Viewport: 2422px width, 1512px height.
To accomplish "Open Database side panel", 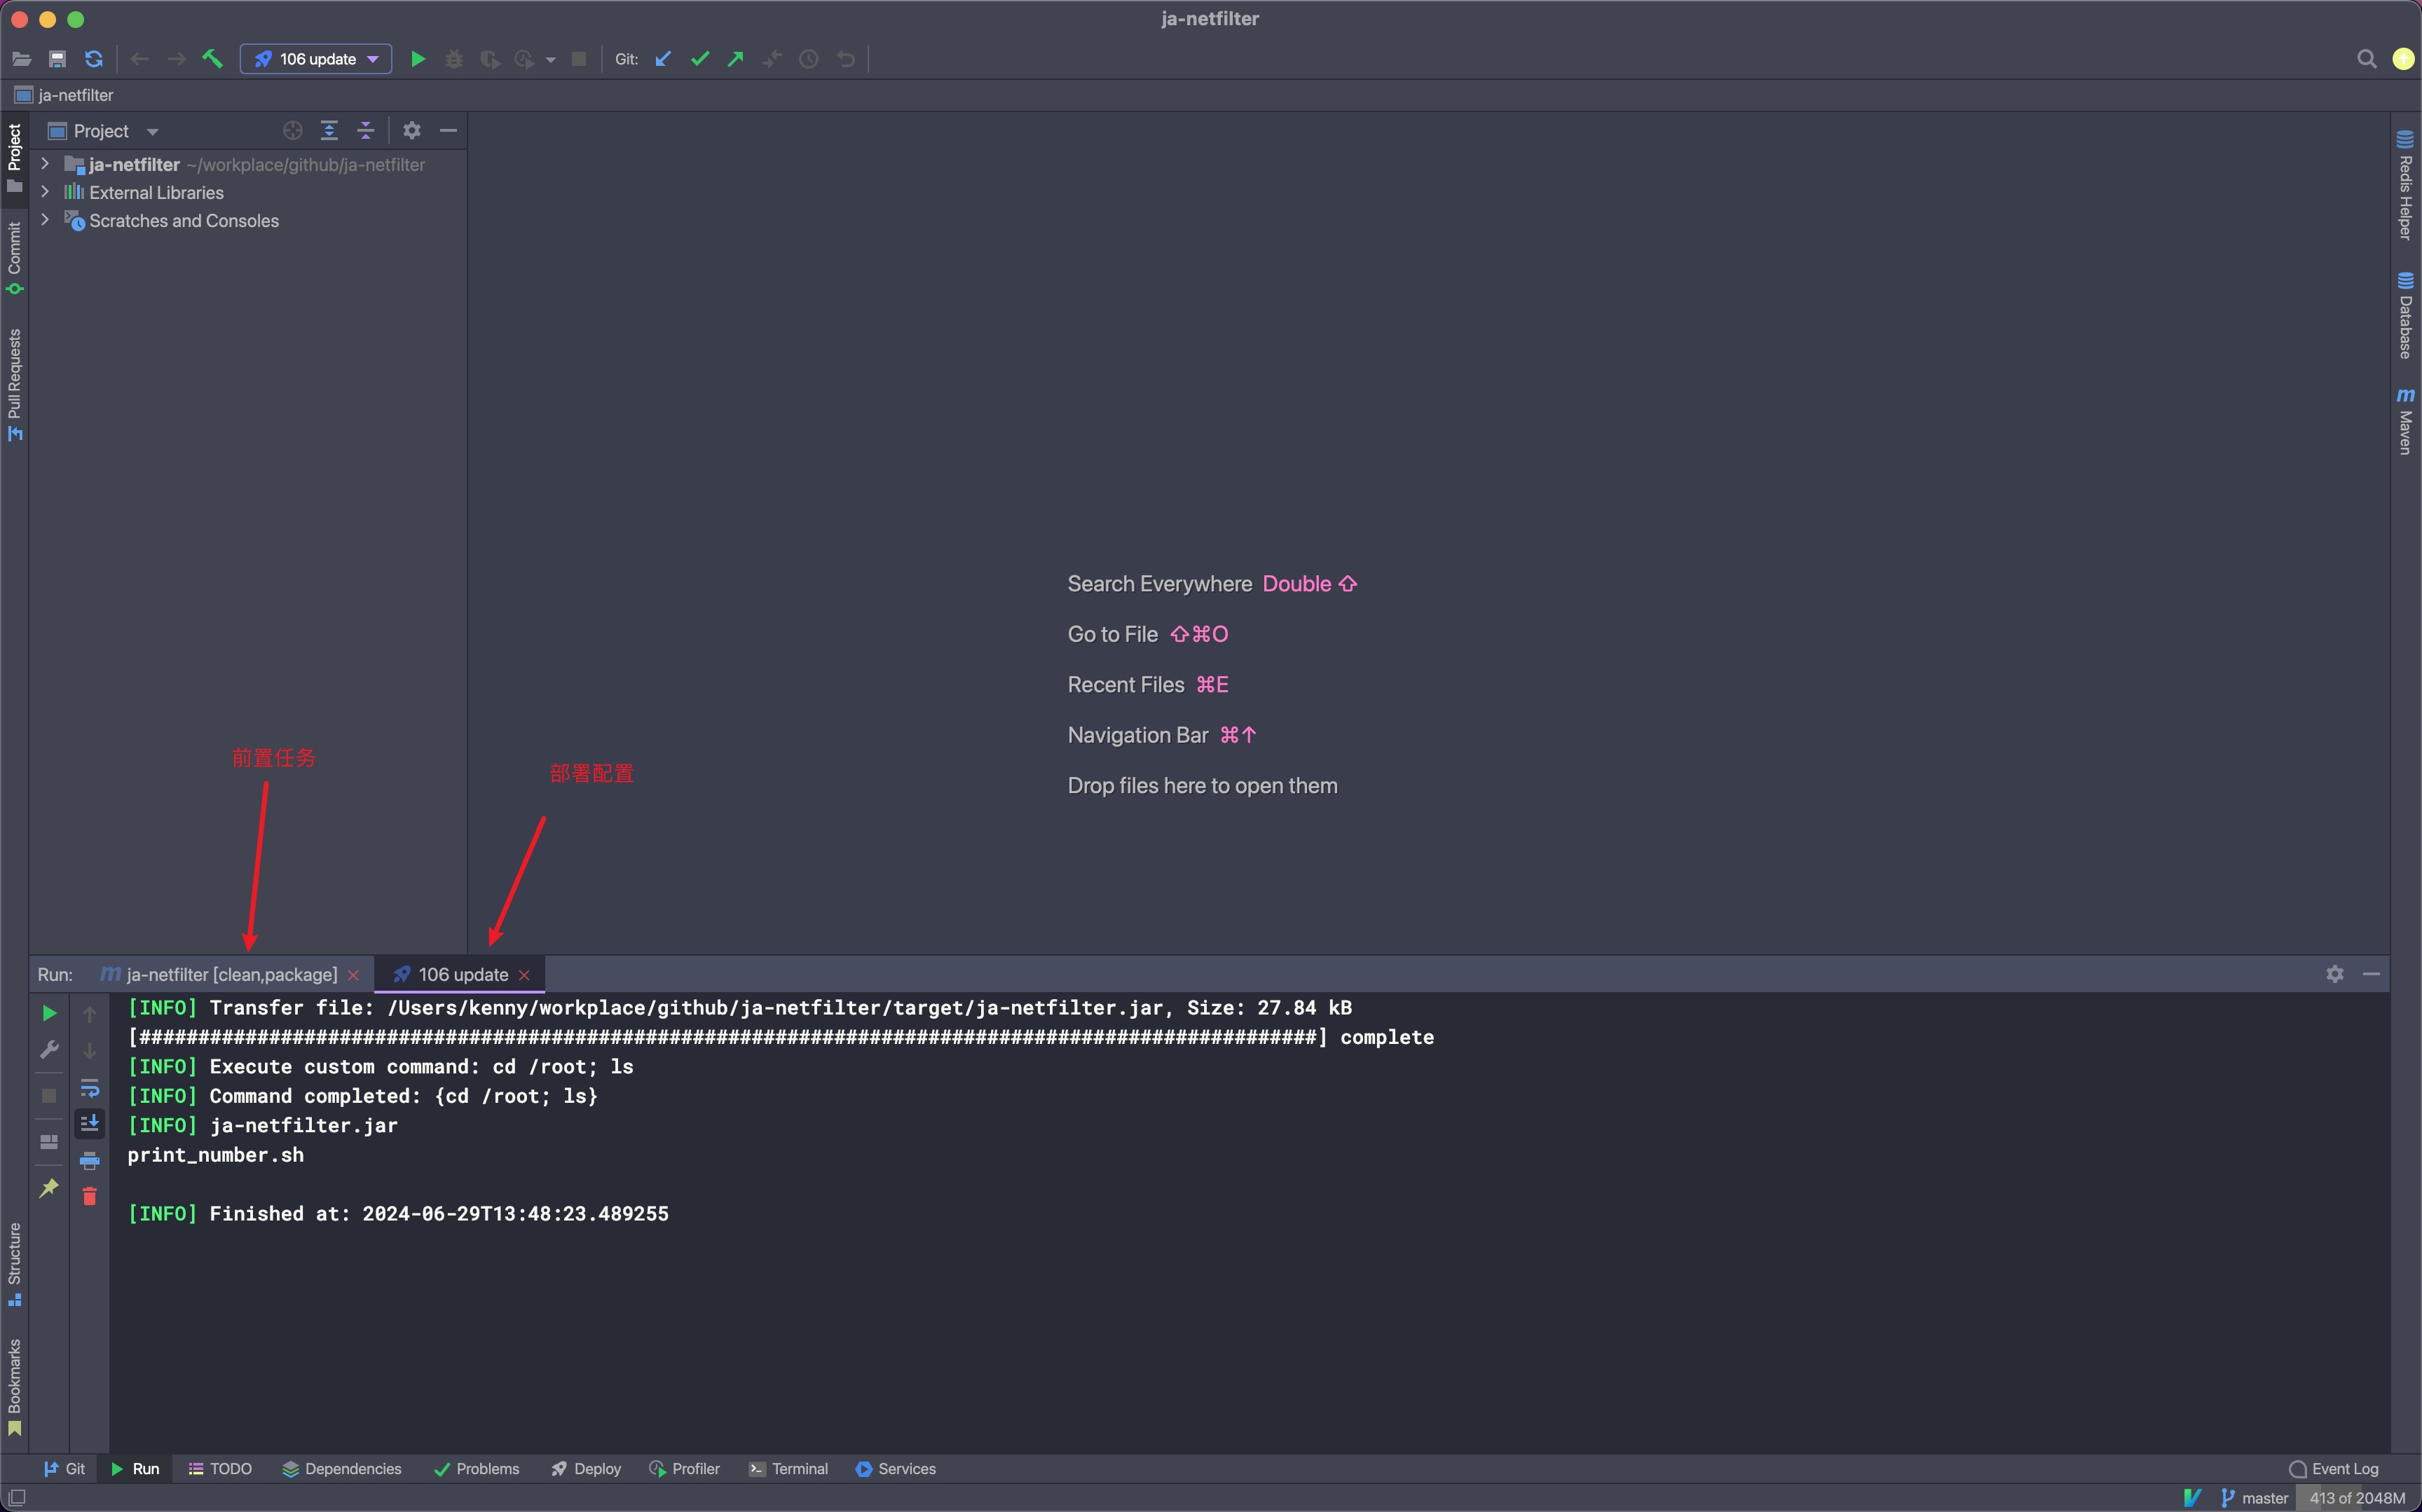I will click(x=2405, y=315).
